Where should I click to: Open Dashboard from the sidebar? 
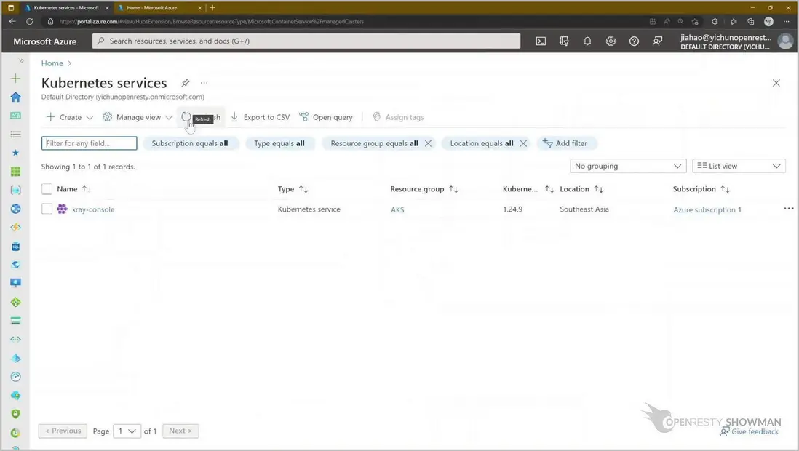click(x=16, y=116)
